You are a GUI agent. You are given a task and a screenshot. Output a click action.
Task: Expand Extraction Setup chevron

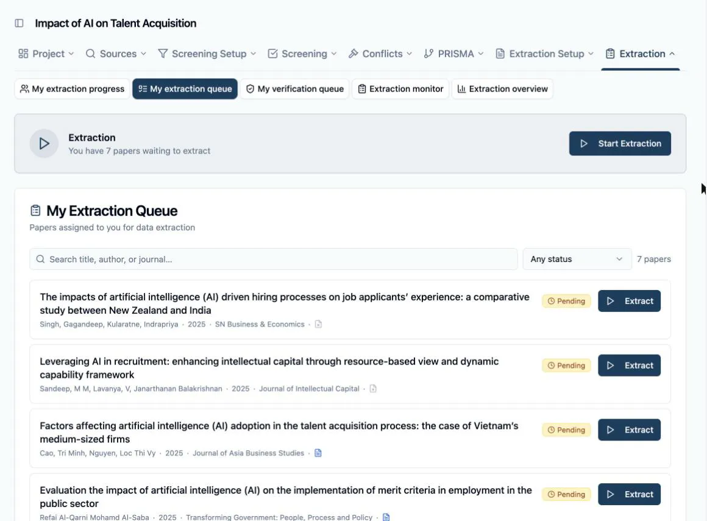click(x=591, y=54)
